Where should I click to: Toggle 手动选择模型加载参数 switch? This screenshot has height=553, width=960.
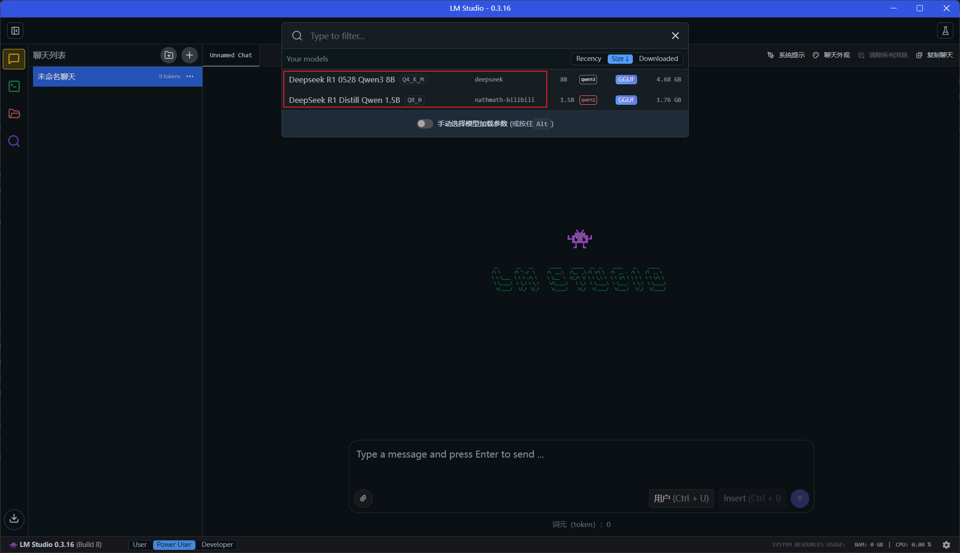(425, 124)
